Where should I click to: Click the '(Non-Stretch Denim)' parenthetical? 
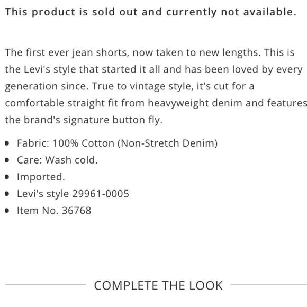[x=167, y=143]
